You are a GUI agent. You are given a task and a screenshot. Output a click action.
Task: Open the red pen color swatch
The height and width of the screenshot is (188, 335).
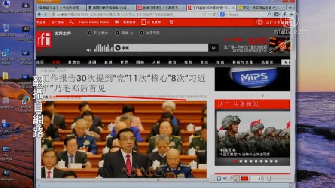pos(245,179)
